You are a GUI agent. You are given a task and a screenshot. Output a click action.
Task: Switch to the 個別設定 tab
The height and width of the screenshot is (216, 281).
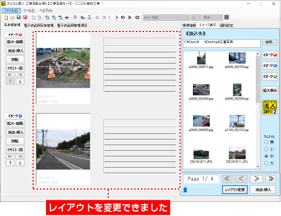pos(227,25)
